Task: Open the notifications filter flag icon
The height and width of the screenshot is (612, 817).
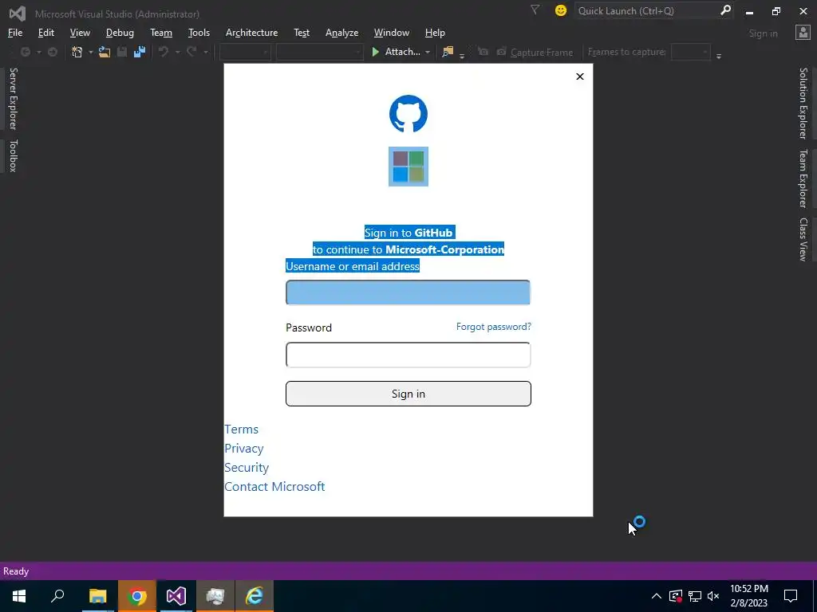Action: coord(535,10)
